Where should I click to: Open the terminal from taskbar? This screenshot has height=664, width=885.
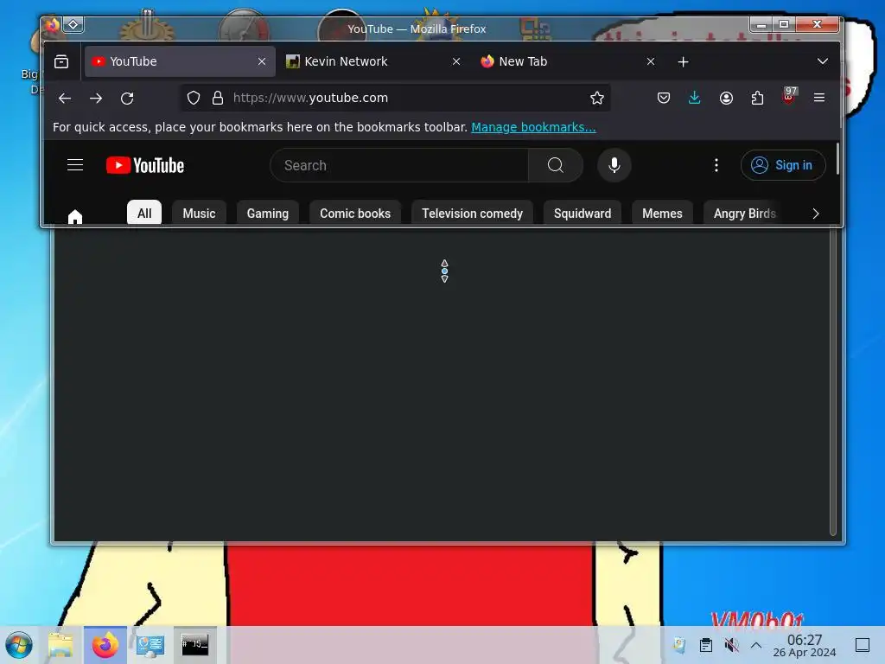(x=194, y=645)
